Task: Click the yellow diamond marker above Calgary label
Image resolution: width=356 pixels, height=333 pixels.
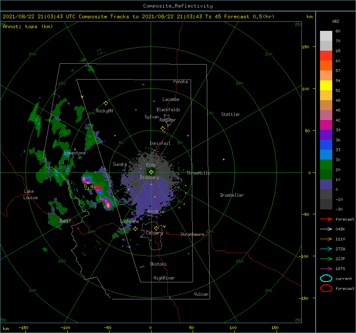Action: point(156,228)
